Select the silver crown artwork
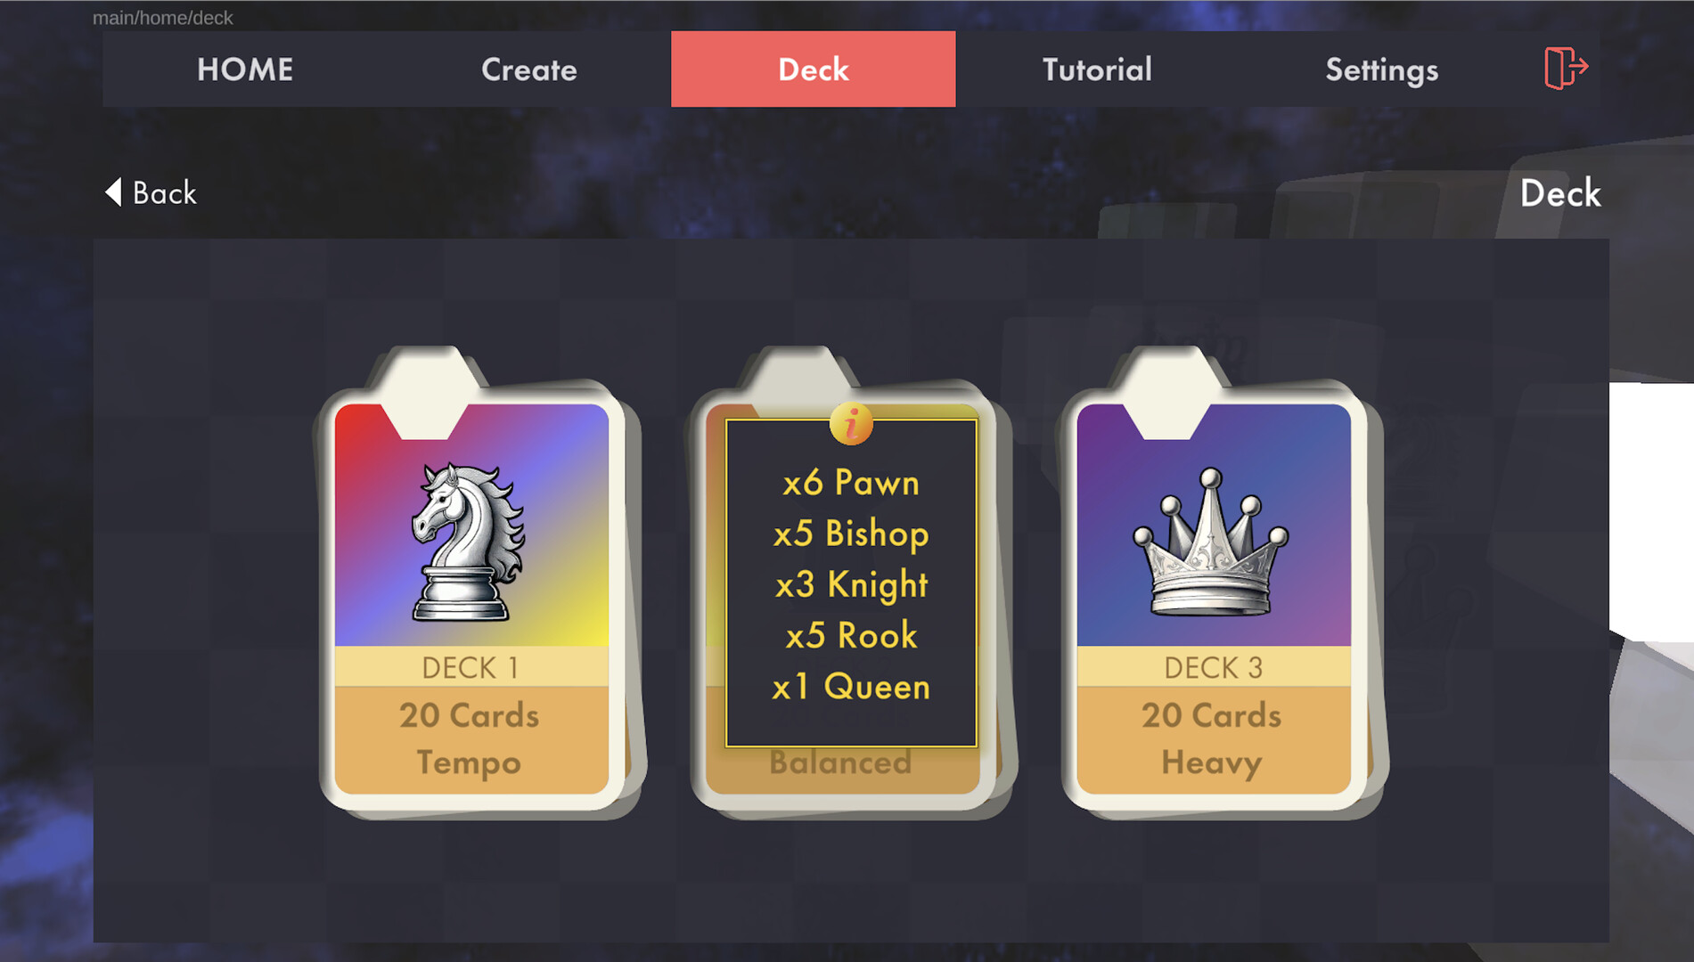This screenshot has height=962, width=1694. coord(1210,542)
